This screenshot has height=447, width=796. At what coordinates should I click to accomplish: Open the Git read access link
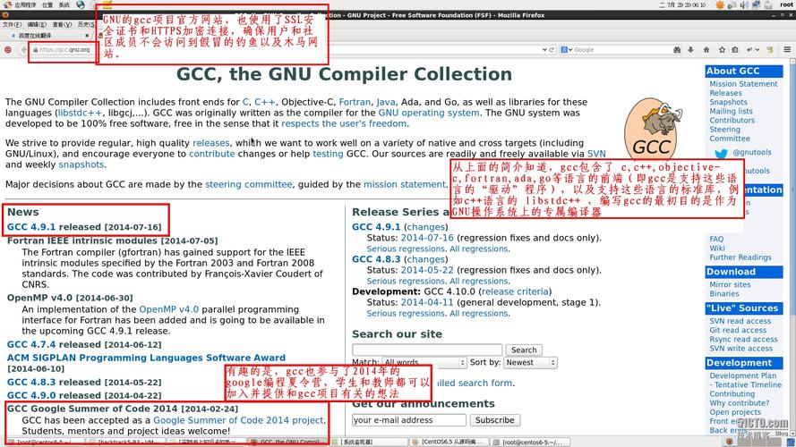coord(738,331)
